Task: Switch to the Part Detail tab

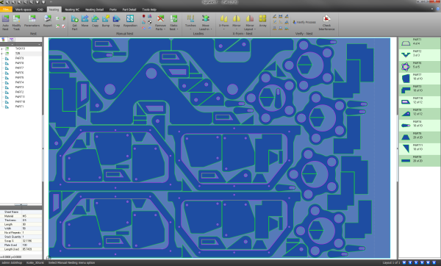Action: tap(129, 10)
